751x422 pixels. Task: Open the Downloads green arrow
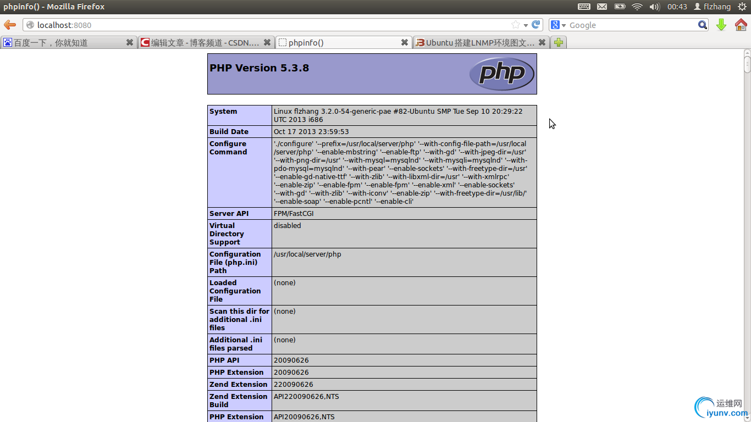721,25
